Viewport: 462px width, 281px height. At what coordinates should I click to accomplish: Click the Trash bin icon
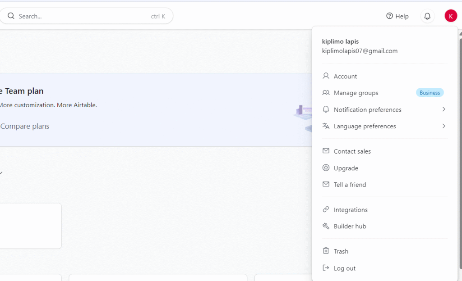click(326, 251)
